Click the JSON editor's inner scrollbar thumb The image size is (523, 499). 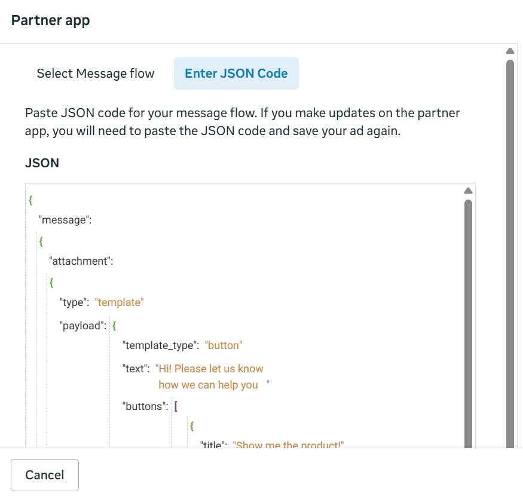tap(468, 323)
